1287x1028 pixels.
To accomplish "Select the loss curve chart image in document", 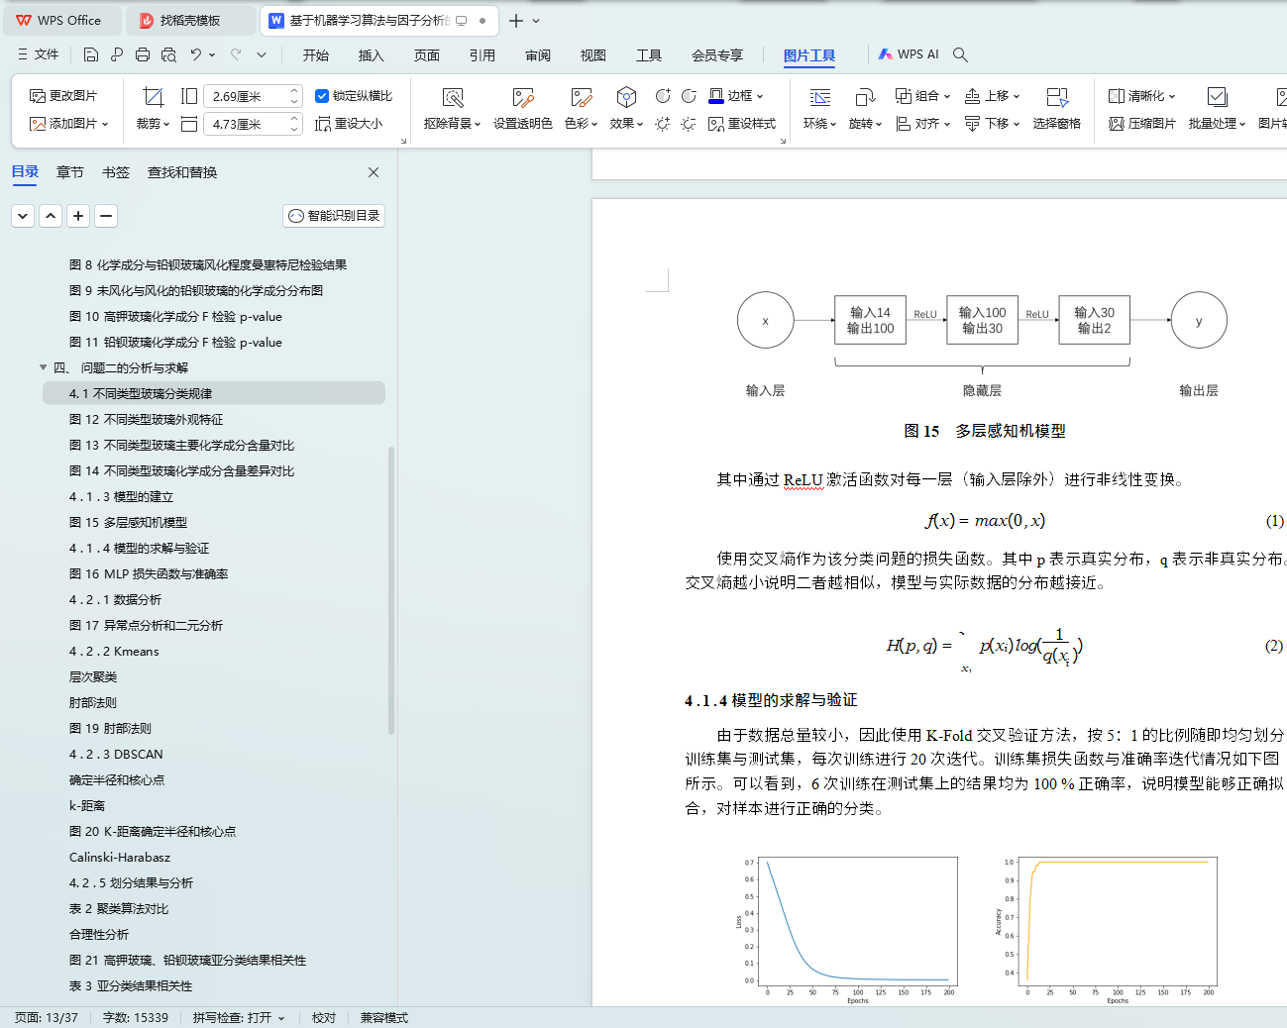I will coord(847,929).
